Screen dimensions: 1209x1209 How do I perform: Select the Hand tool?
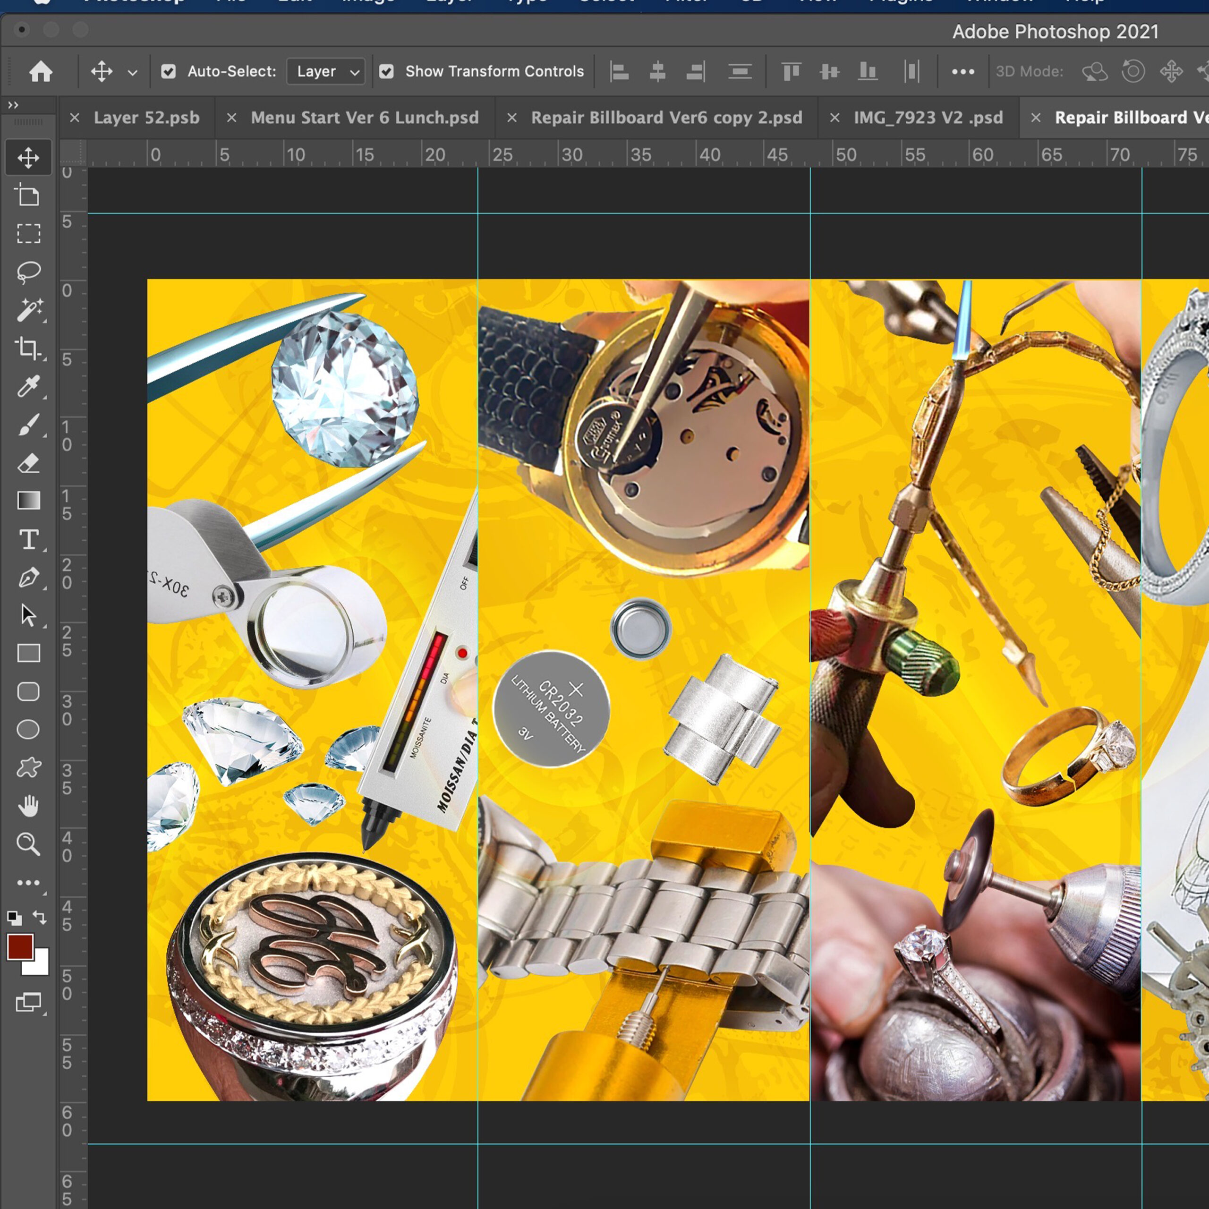[x=28, y=806]
